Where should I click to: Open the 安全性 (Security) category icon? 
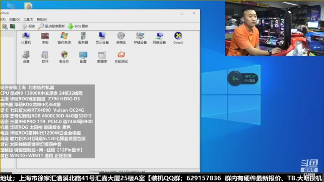pyautogui.click(x=64, y=57)
